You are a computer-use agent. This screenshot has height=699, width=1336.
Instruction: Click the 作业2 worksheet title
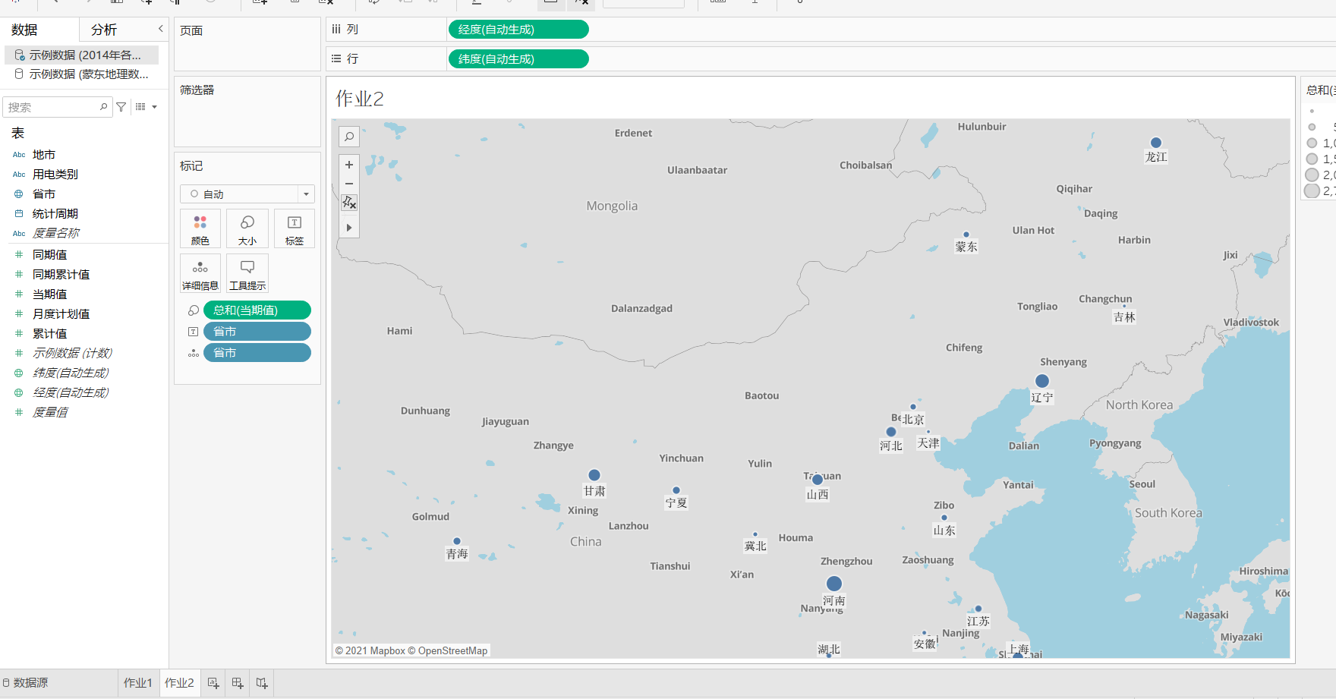click(x=360, y=99)
